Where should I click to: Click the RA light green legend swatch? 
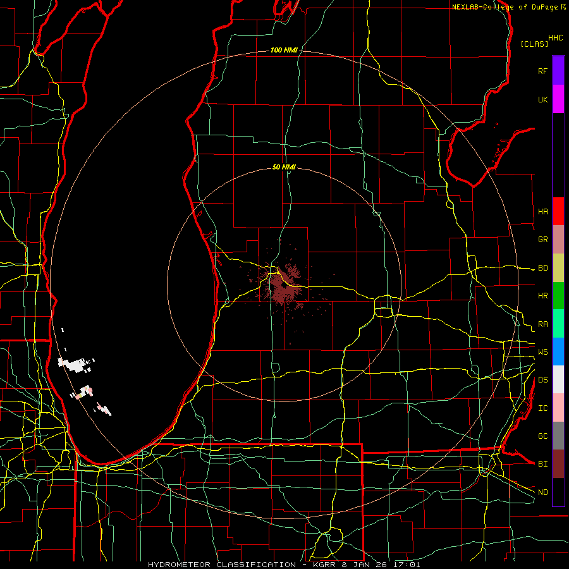coord(558,324)
